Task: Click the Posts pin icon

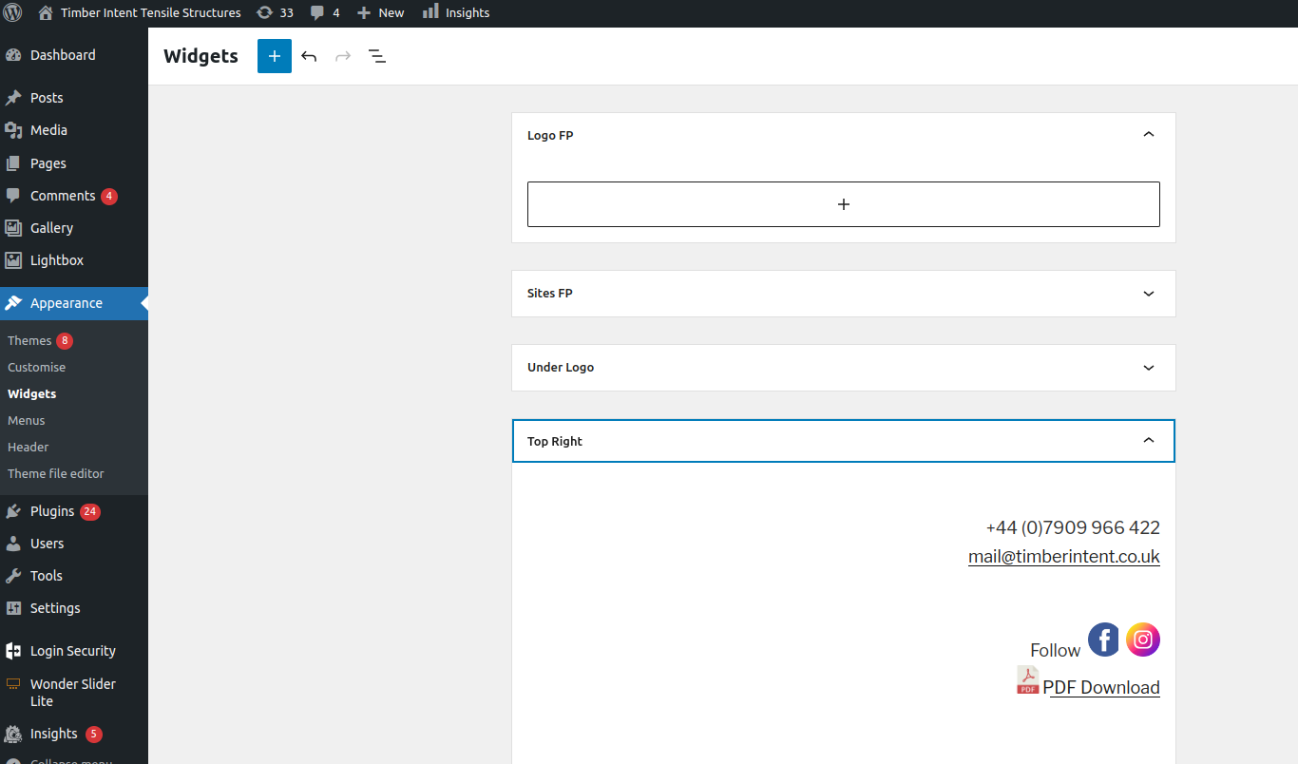Action: click(13, 98)
